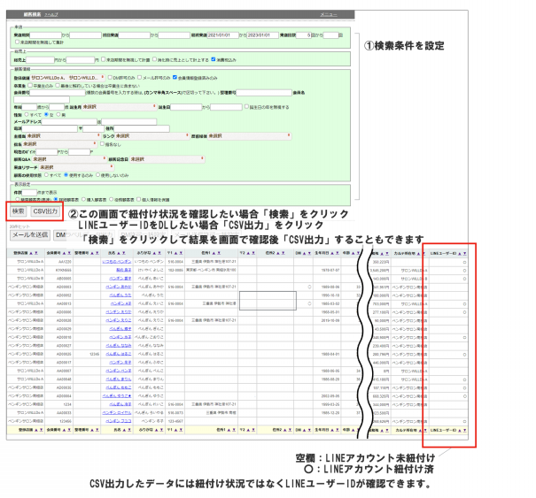The width and height of the screenshot is (536, 498).
Task: Sort 〒2 descending in the top header row
Action: (x=253, y=253)
